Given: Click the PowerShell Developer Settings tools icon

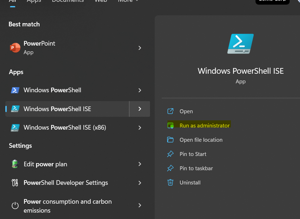Looking at the screenshot, I should pyautogui.click(x=15, y=183).
